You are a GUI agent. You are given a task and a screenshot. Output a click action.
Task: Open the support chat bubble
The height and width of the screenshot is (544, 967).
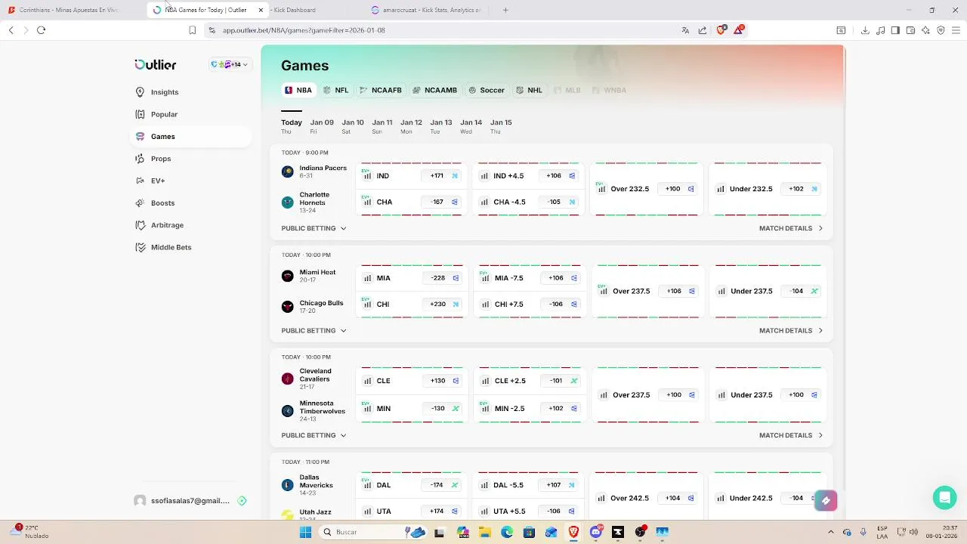coord(944,497)
